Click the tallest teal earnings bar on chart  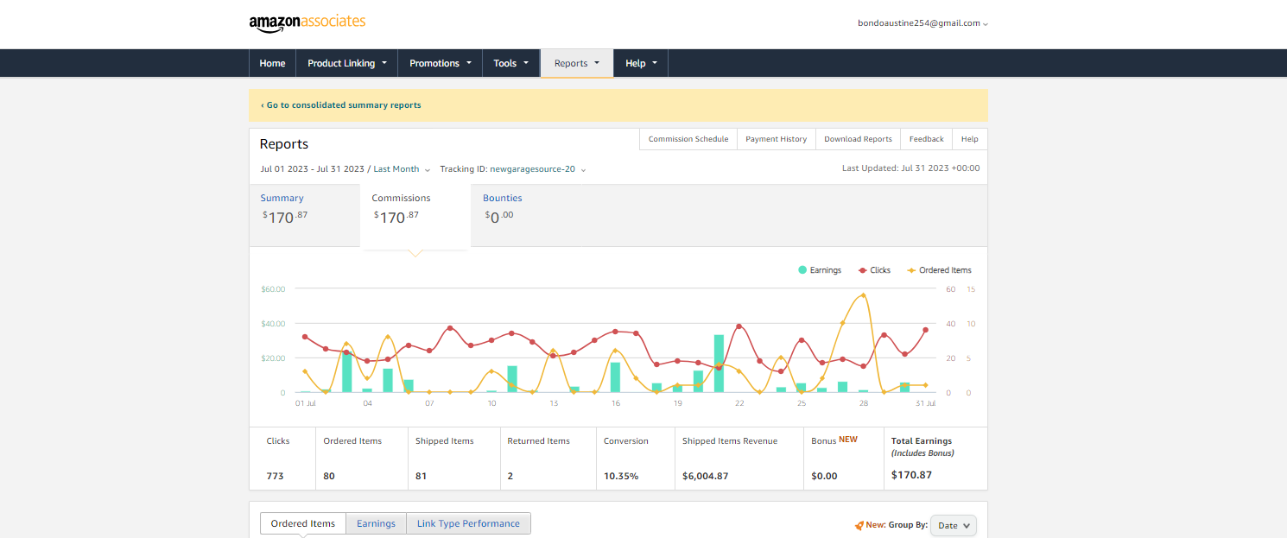tap(719, 364)
